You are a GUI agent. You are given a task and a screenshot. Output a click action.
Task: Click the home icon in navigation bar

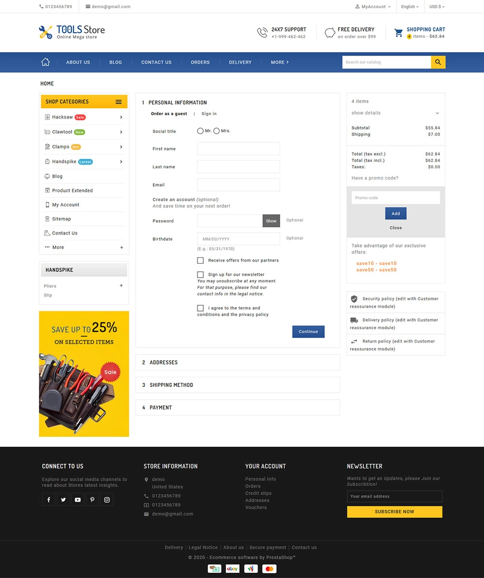click(45, 62)
